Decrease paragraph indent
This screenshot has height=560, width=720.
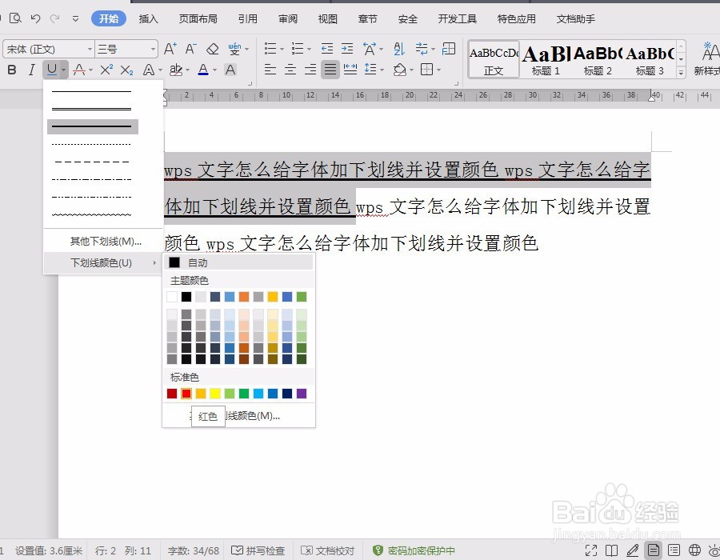[x=327, y=49]
